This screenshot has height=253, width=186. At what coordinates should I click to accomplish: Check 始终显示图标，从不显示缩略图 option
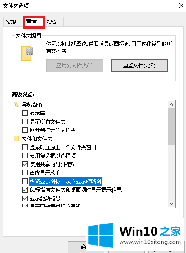[x=25, y=181]
